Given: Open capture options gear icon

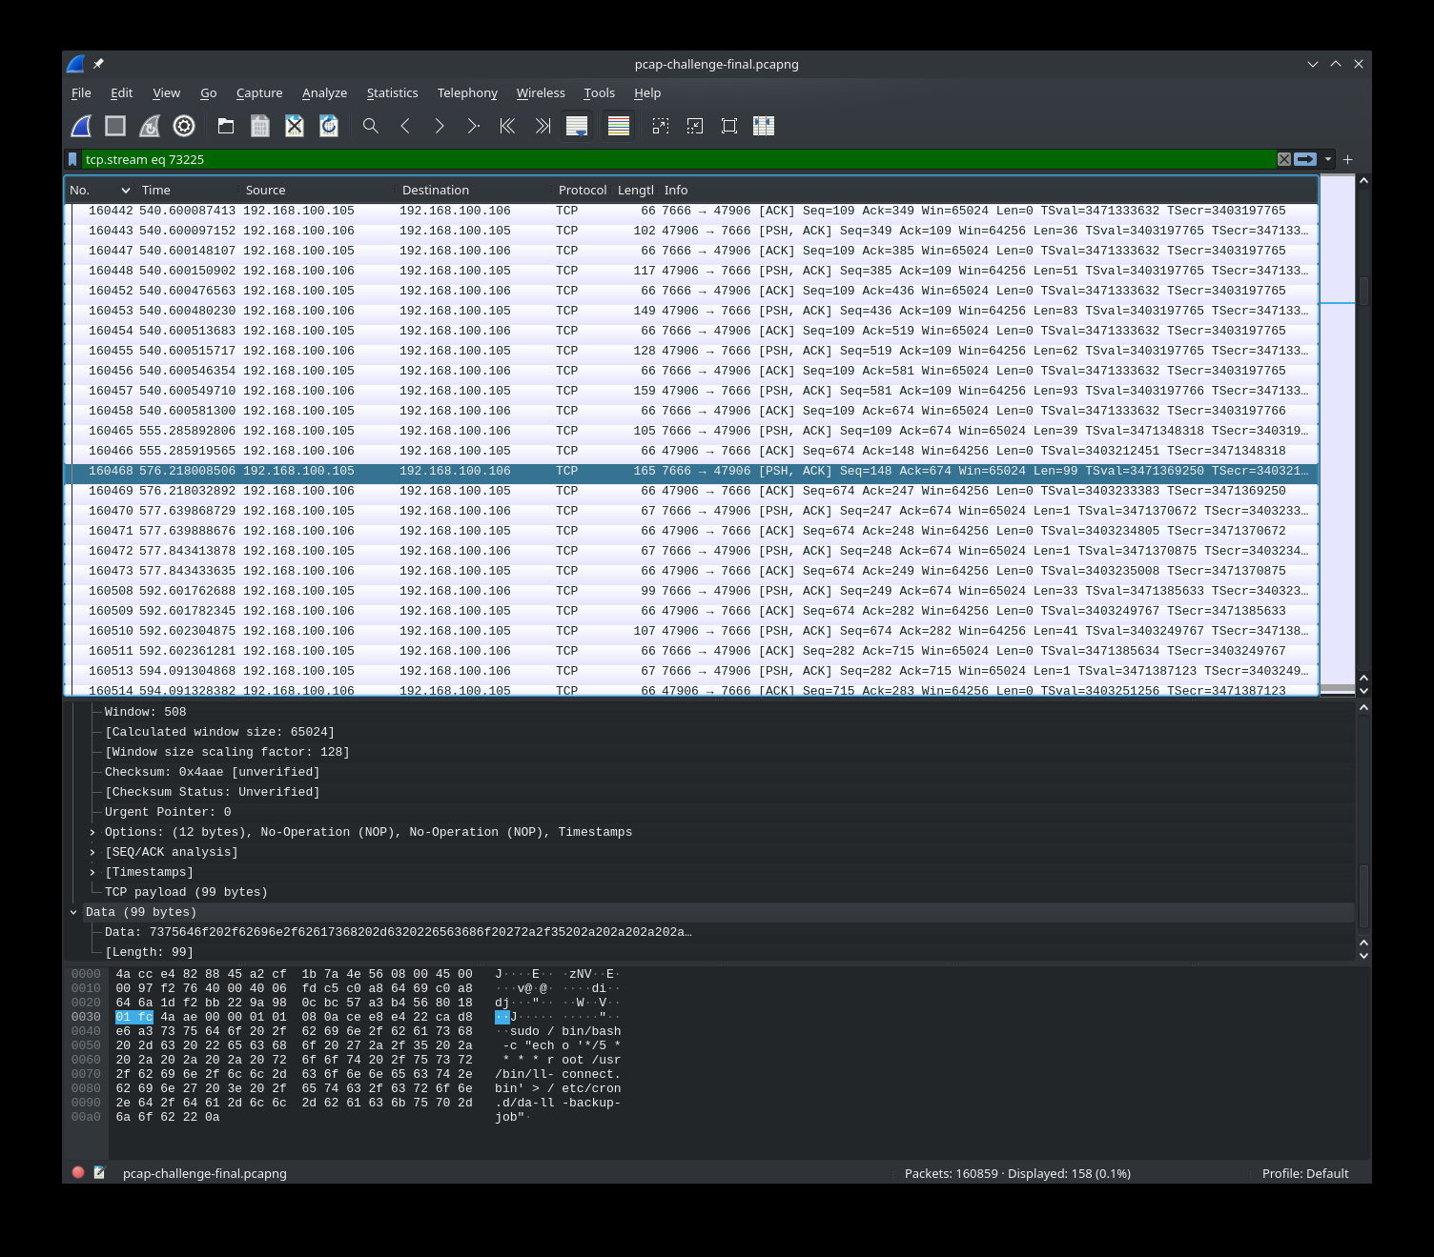Looking at the screenshot, I should point(184,126).
